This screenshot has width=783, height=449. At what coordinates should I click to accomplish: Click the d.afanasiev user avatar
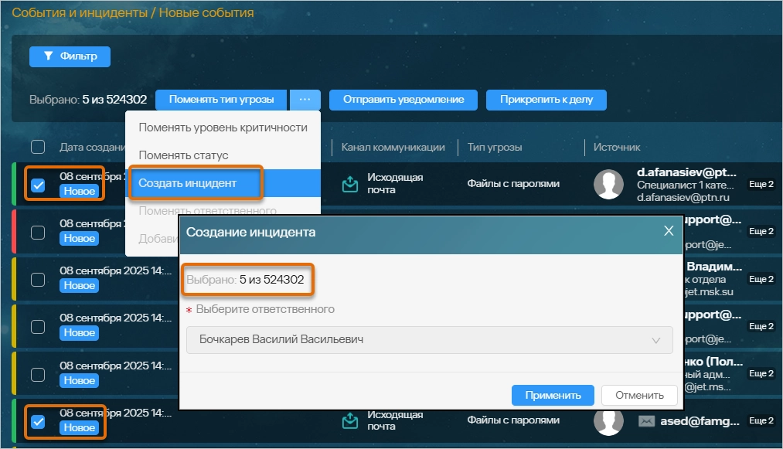coord(608,185)
